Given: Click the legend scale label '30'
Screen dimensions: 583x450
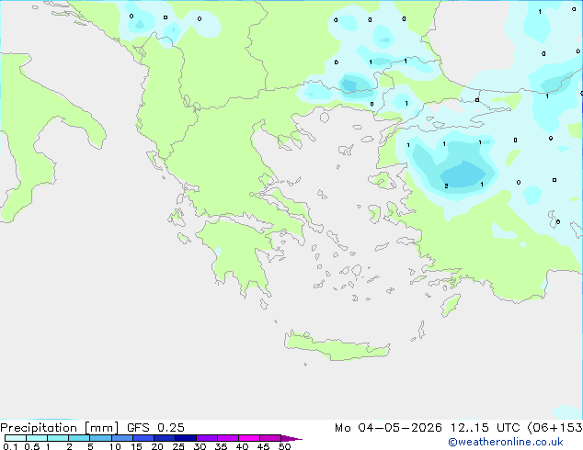Looking at the screenshot, I should pyautogui.click(x=200, y=446).
